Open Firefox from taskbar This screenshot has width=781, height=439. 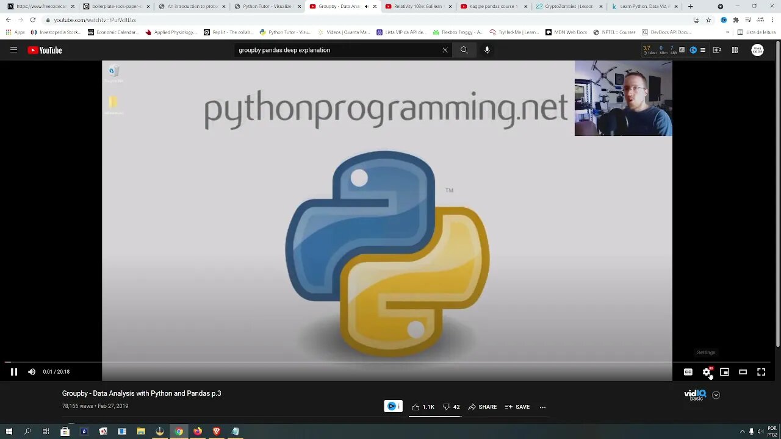click(x=197, y=431)
